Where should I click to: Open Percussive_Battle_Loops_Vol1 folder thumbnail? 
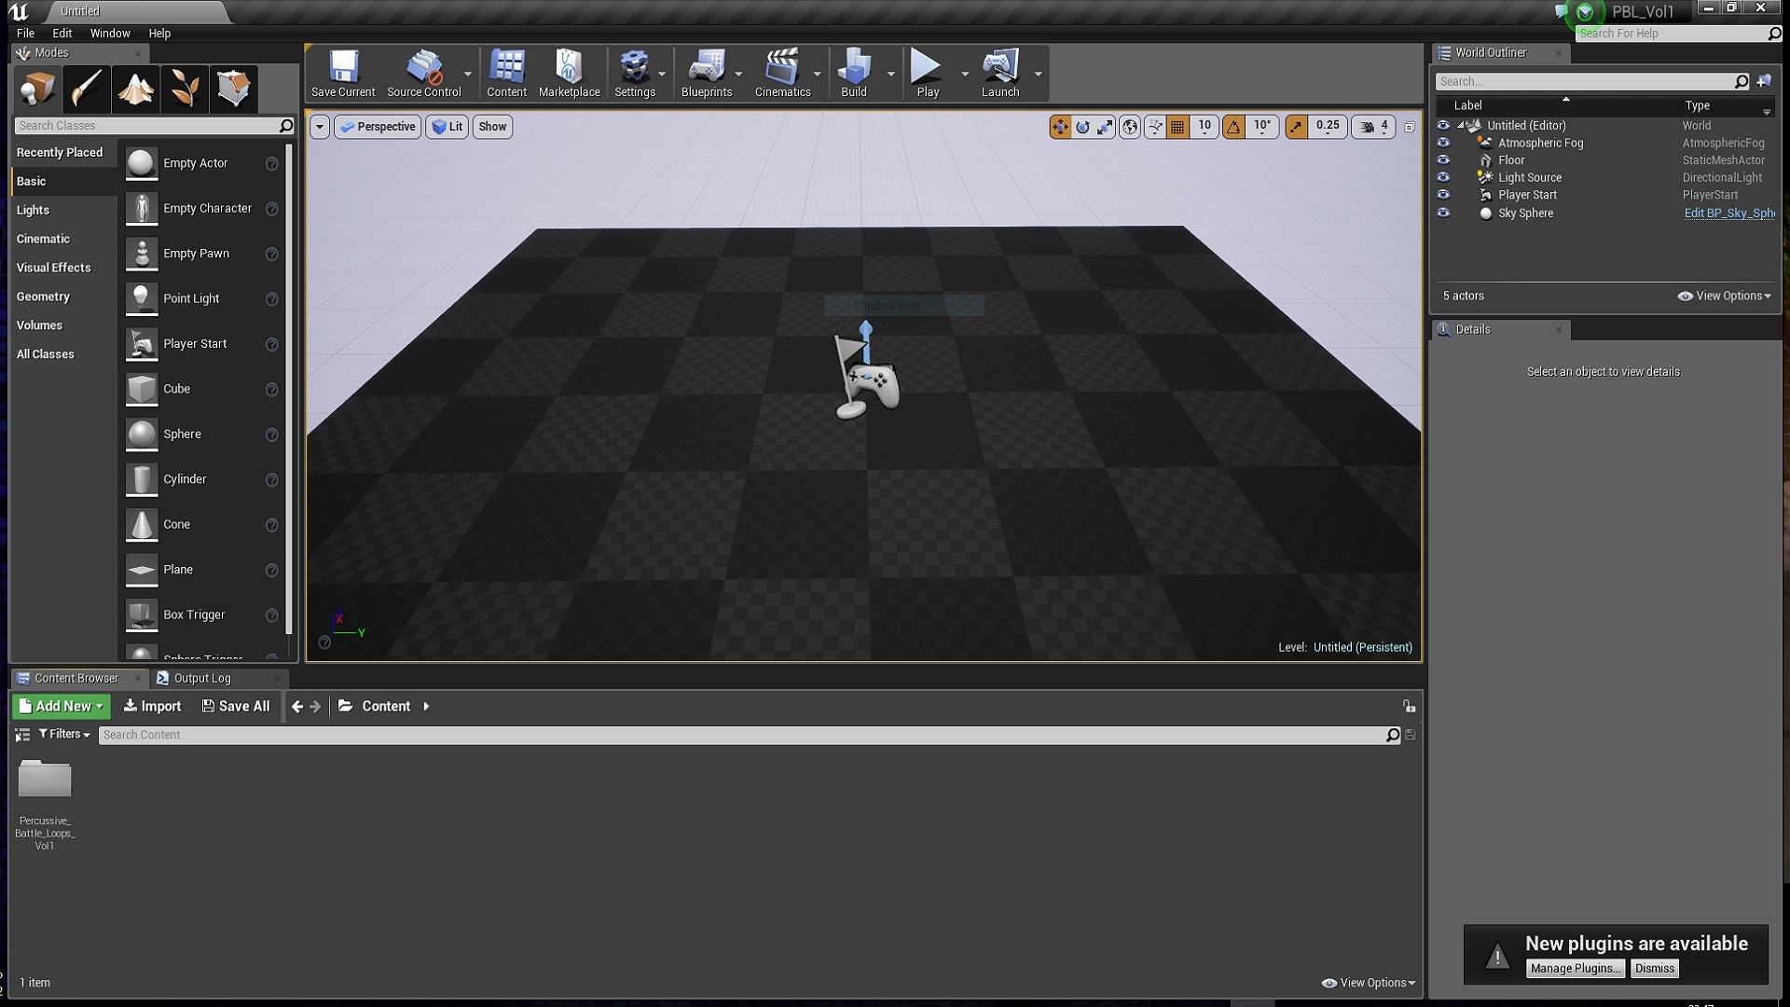click(x=44, y=779)
